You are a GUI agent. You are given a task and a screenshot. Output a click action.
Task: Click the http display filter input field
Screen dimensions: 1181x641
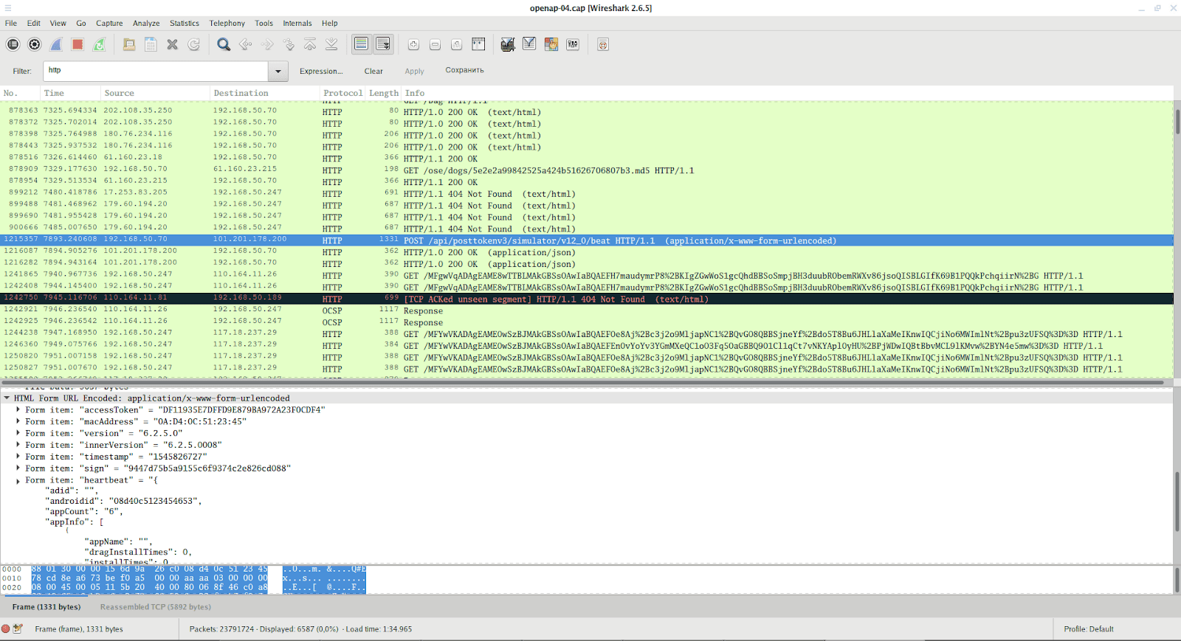pyautogui.click(x=156, y=71)
